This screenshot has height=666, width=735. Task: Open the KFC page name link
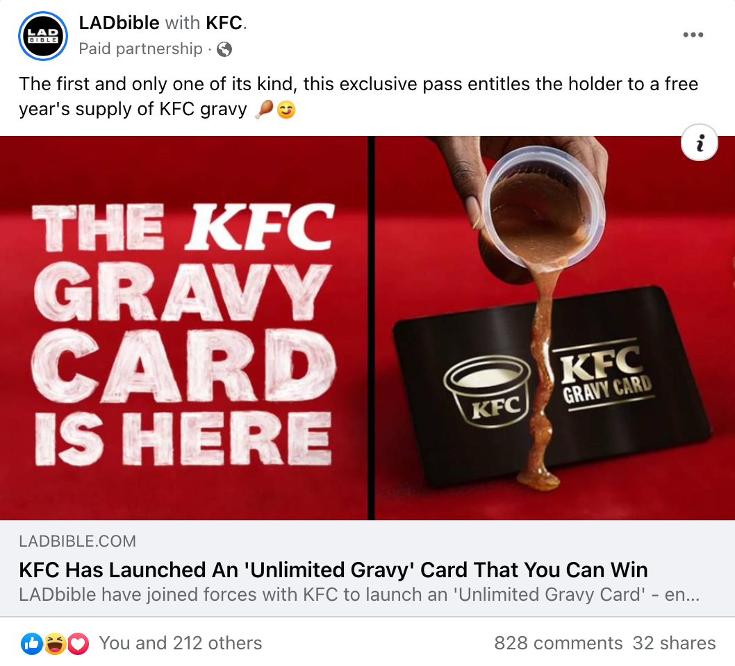pos(224,22)
